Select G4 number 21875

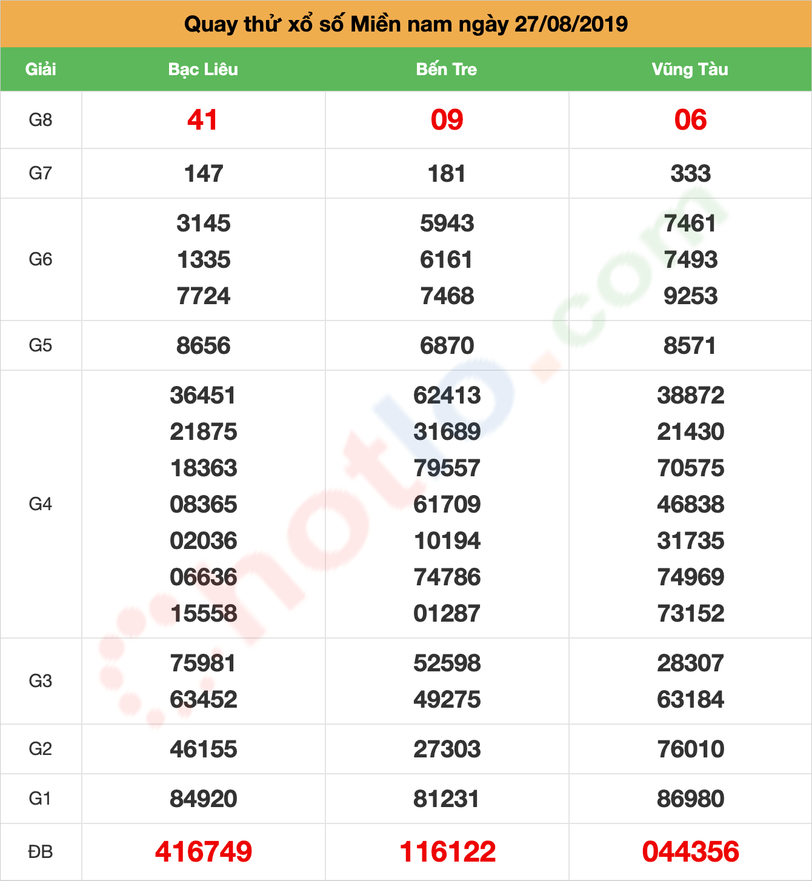tap(204, 432)
